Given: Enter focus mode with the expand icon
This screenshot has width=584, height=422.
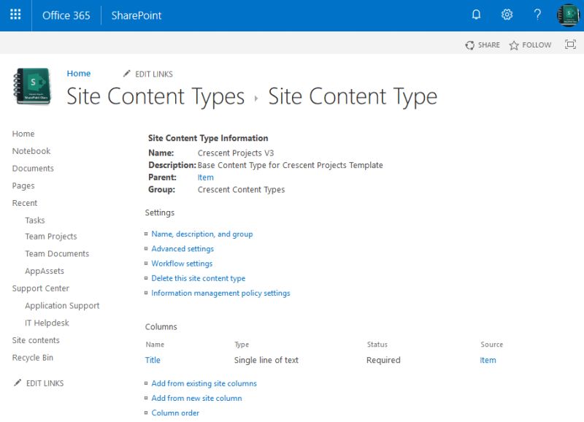Looking at the screenshot, I should (x=569, y=45).
